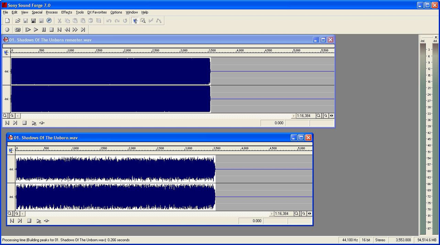Click the Open file folder icon
This screenshot has width=440, height=245.
(x=18, y=21)
